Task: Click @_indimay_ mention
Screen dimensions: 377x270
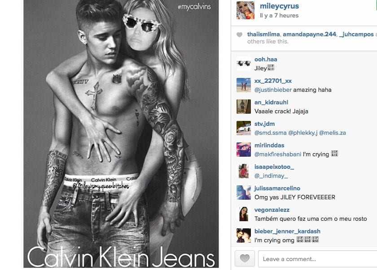Action: (271, 176)
